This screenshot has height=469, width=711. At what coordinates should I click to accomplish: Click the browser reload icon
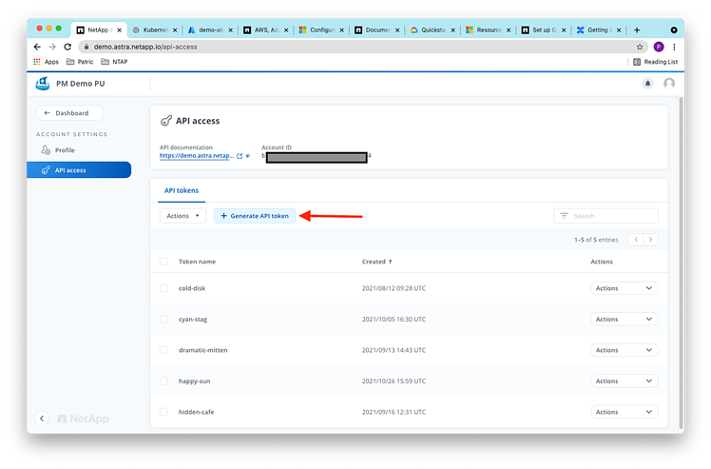tap(67, 46)
